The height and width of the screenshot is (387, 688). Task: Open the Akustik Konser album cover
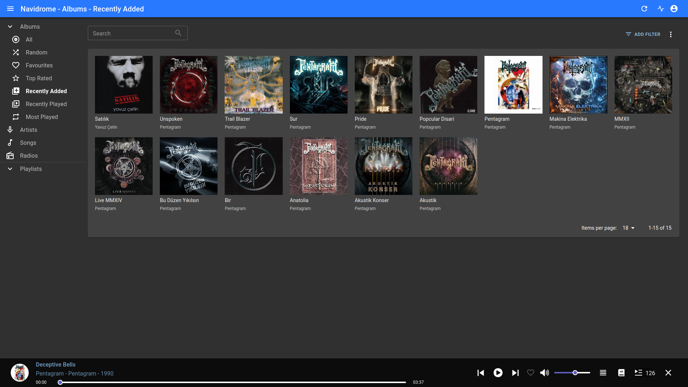(x=383, y=166)
